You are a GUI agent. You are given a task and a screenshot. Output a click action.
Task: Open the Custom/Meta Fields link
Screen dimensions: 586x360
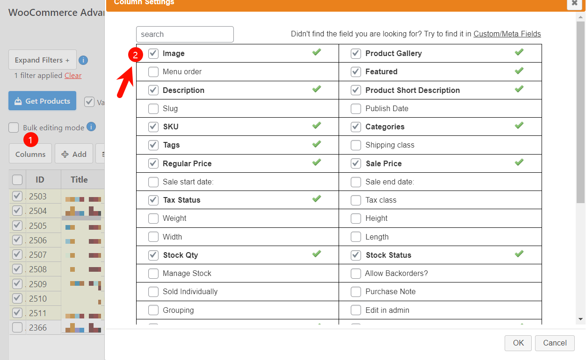click(507, 34)
